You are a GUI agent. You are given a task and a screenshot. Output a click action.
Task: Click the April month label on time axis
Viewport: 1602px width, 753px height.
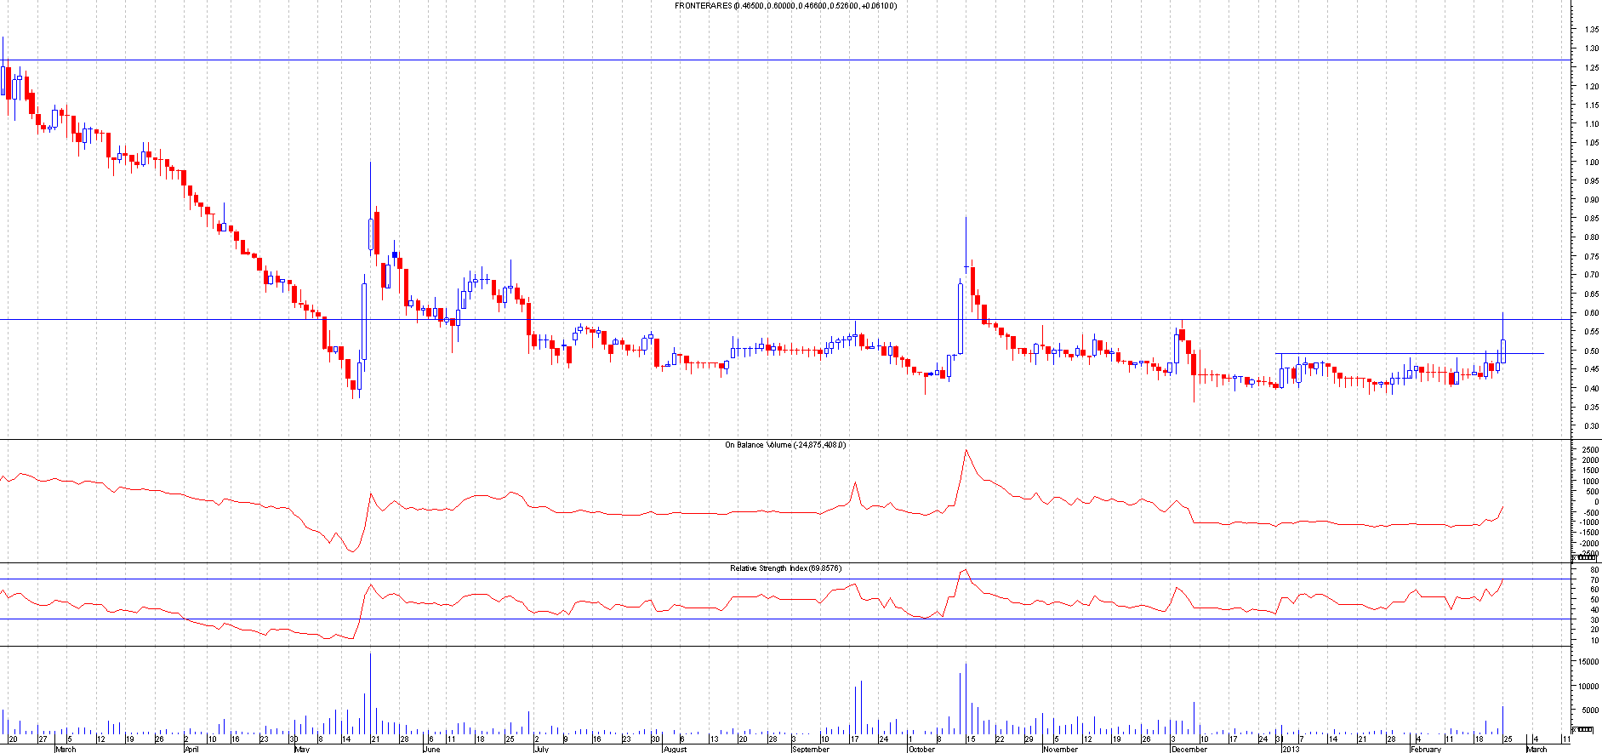(191, 750)
